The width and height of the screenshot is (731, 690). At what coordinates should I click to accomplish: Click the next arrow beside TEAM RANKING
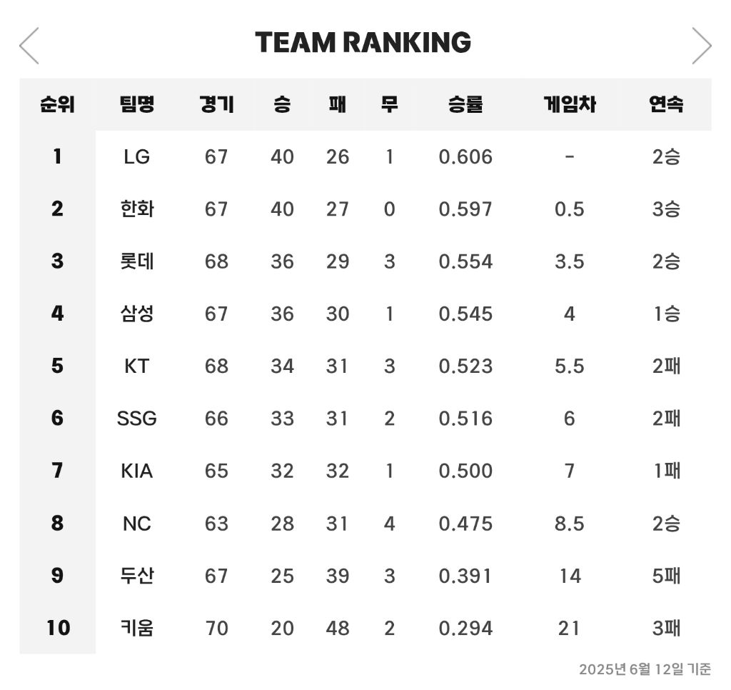[x=701, y=46]
